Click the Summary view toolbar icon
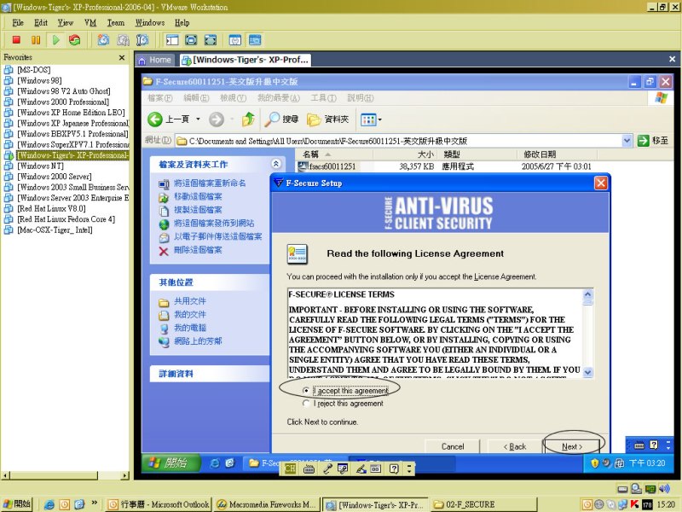This screenshot has height=512, width=682. pyautogui.click(x=235, y=40)
